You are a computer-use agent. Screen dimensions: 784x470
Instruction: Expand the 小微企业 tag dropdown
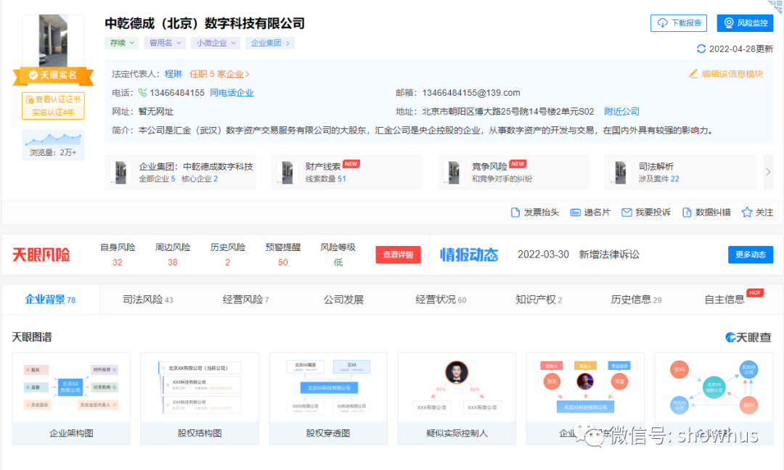point(216,43)
